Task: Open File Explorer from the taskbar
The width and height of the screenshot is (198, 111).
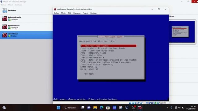Action: pyautogui.click(x=95, y=108)
